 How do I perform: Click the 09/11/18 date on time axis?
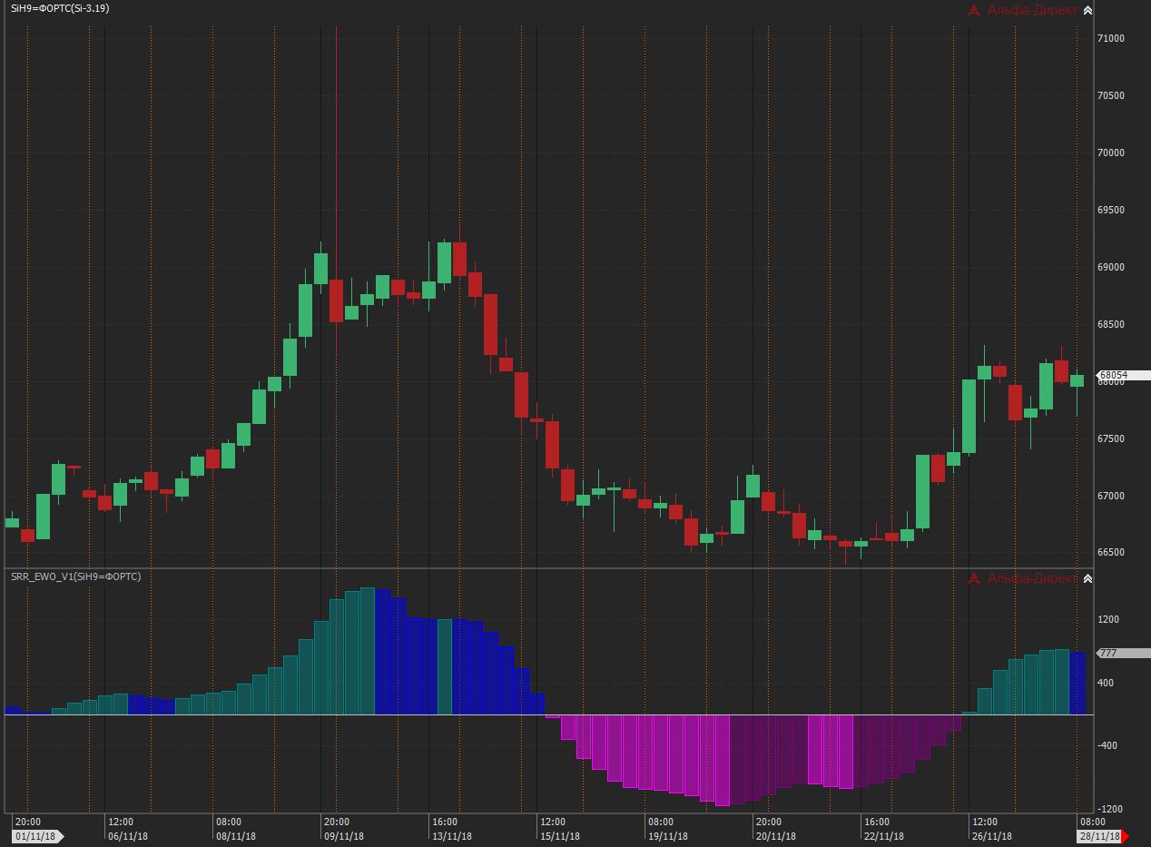(344, 836)
